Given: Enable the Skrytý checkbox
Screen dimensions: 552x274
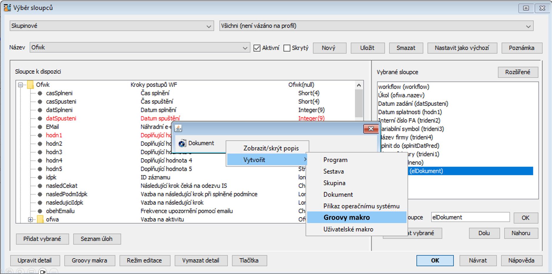Looking at the screenshot, I should pyautogui.click(x=287, y=48).
